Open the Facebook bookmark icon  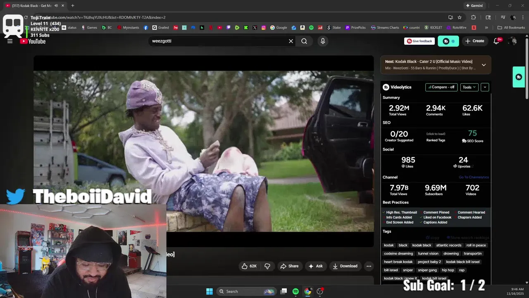tap(146, 28)
